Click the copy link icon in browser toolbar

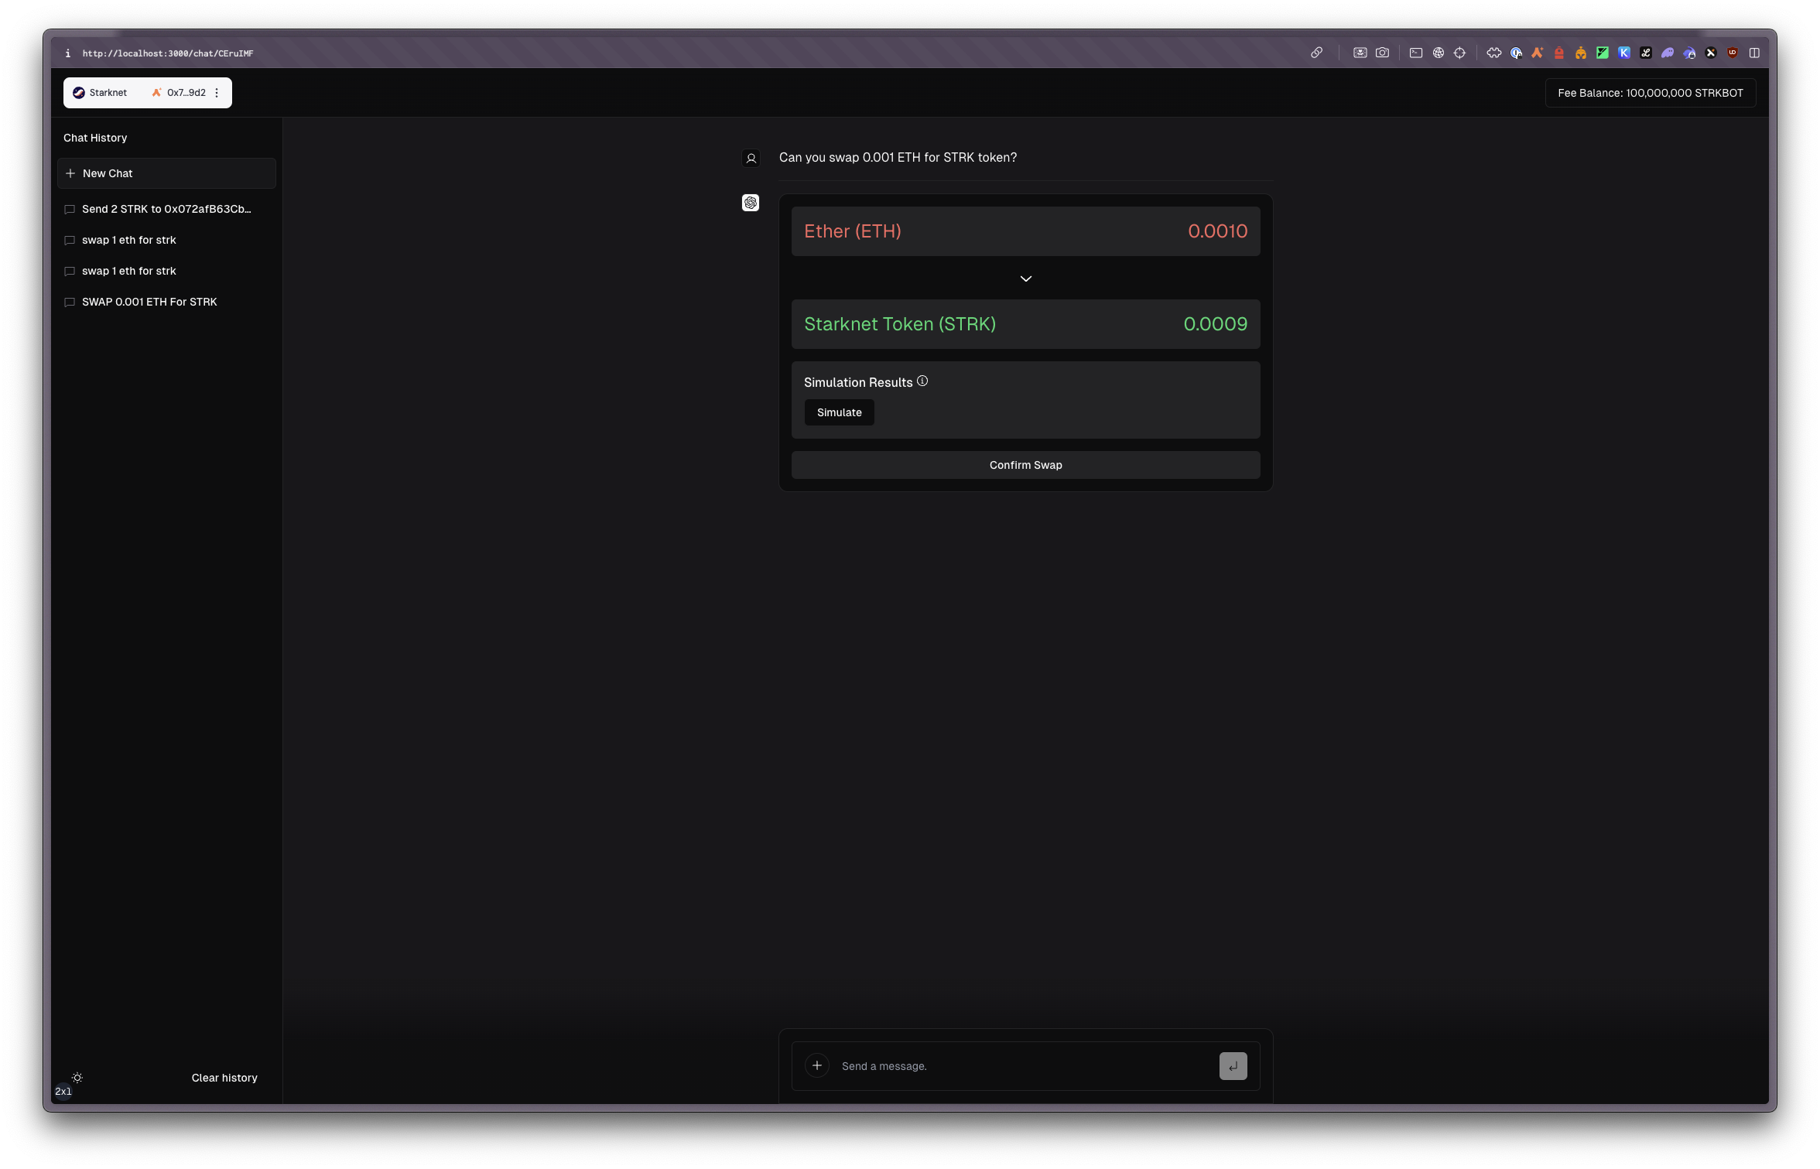pos(1316,53)
